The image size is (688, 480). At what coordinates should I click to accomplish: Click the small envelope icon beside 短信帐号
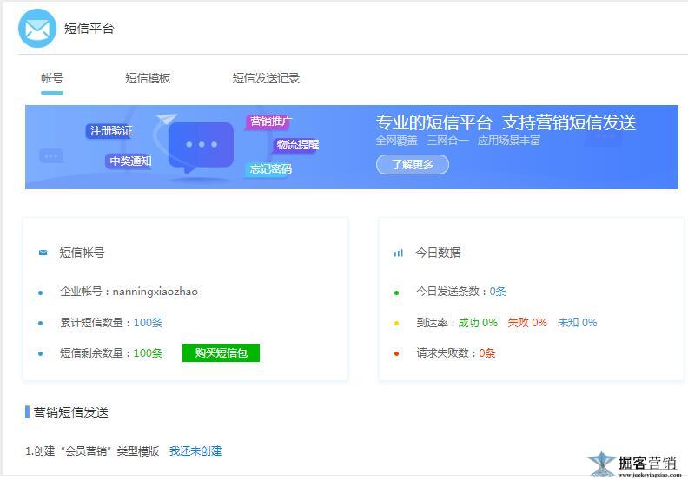tap(43, 253)
